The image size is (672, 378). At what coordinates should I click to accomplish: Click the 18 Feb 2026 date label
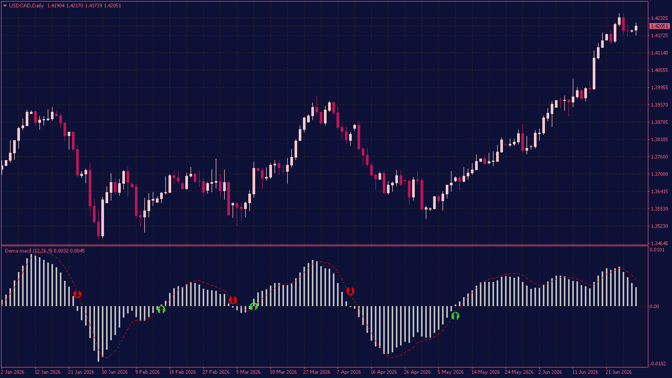(x=182, y=372)
